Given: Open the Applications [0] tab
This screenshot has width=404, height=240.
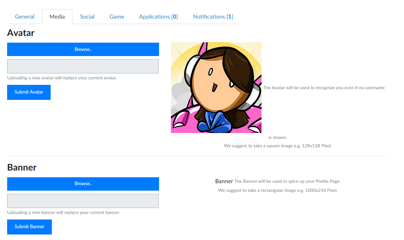Looking at the screenshot, I should pos(158,17).
